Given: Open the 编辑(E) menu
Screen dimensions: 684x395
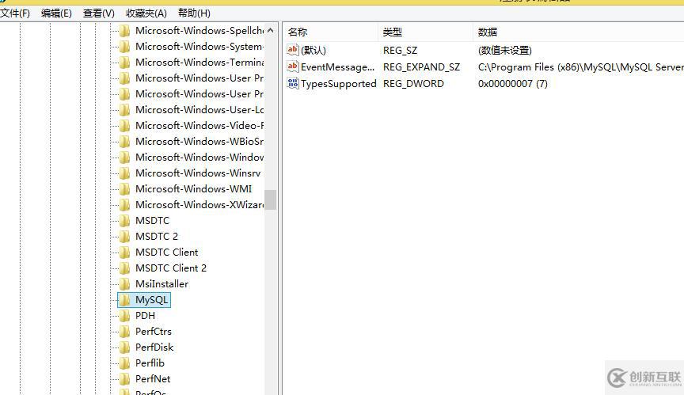Looking at the screenshot, I should click(x=56, y=13).
